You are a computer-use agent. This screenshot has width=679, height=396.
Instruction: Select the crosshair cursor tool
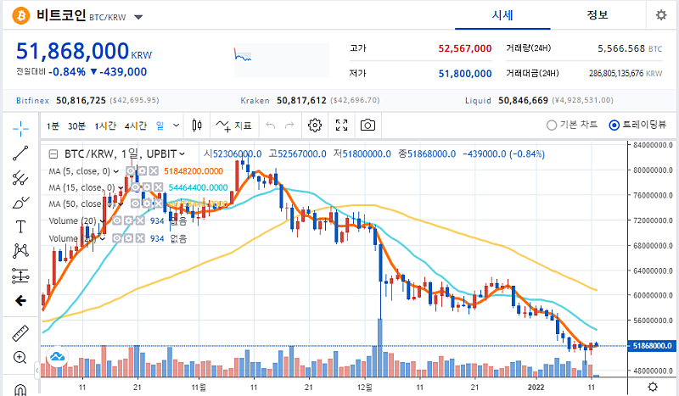[20, 128]
